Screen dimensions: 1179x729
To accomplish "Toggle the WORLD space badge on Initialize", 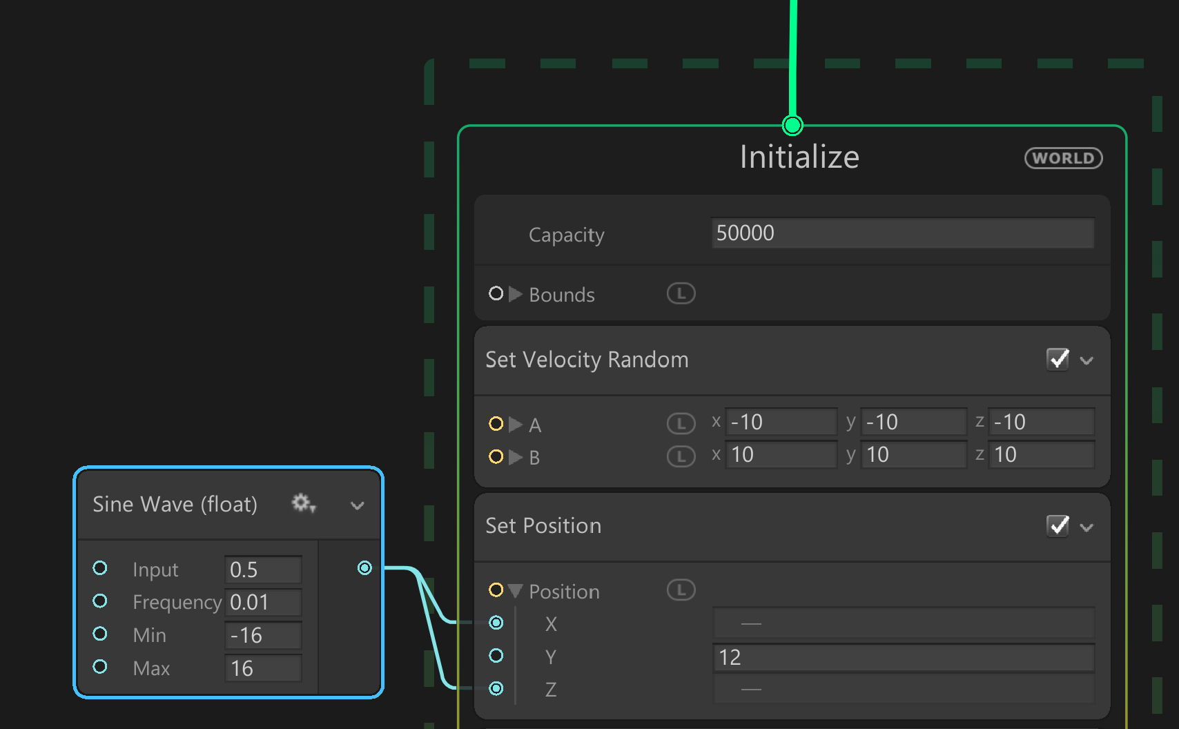I will 1063,158.
